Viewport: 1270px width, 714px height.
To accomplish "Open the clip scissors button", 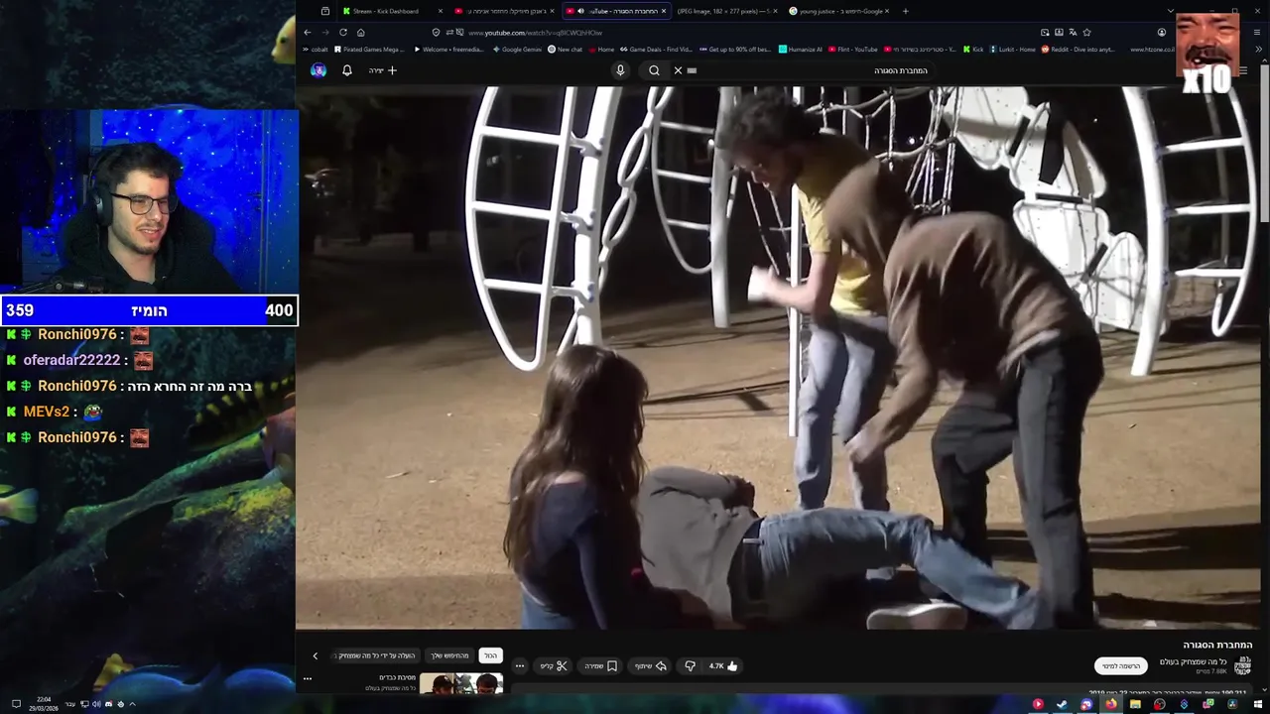I will pos(554,666).
